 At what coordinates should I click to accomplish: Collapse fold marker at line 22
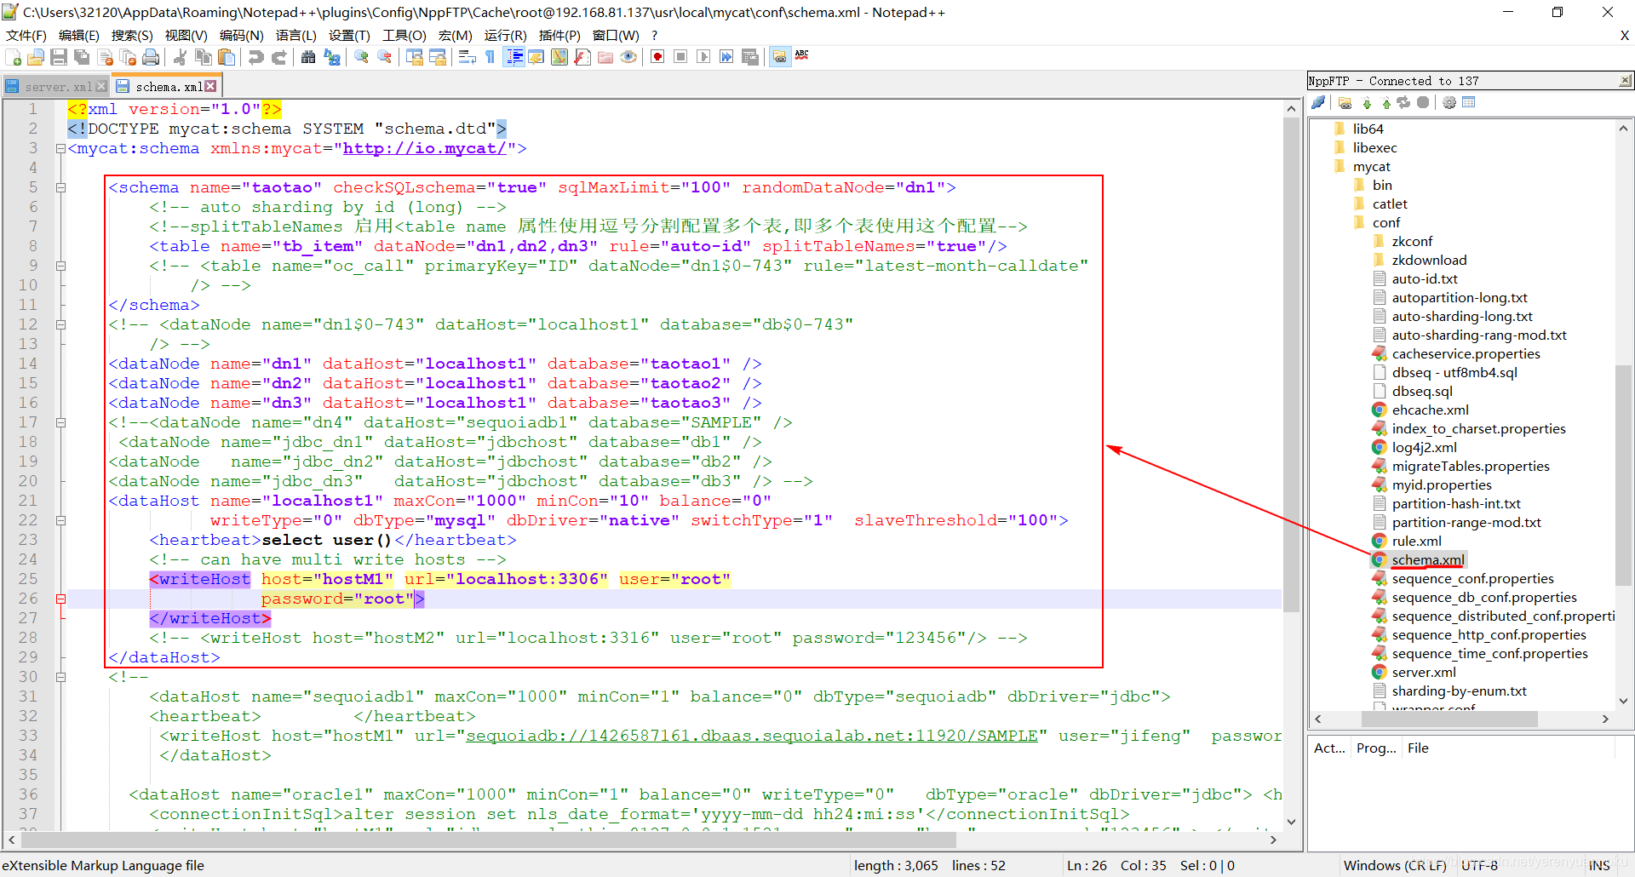pos(60,520)
